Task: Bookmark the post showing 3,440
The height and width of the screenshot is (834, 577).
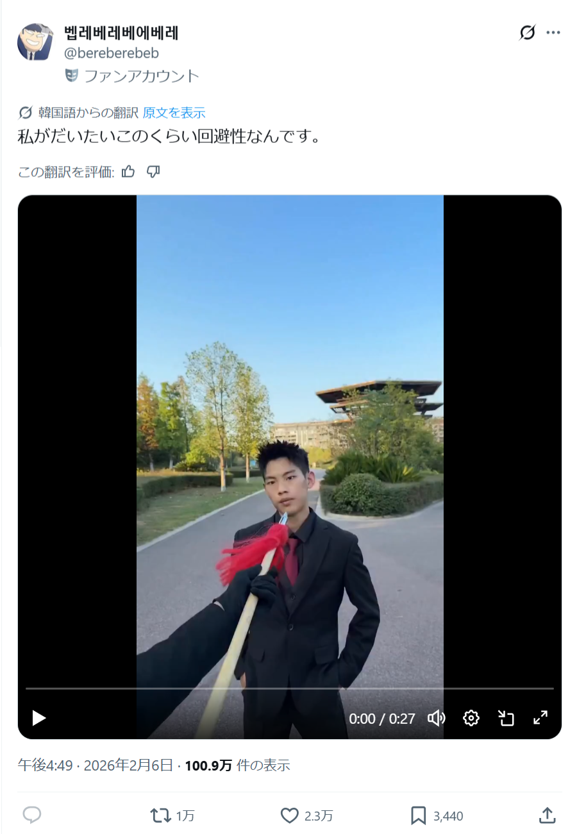Action: [x=437, y=815]
